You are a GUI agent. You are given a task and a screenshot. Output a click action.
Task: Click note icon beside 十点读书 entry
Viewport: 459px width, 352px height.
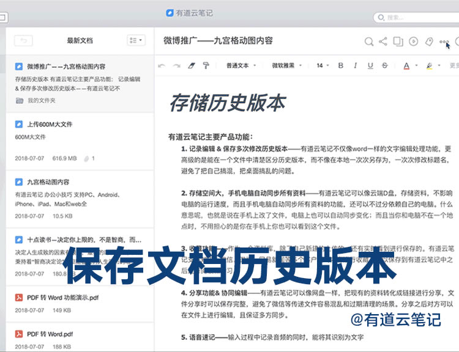pyautogui.click(x=19, y=240)
